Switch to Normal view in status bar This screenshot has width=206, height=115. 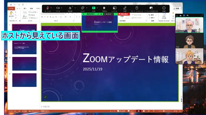pos(139,111)
